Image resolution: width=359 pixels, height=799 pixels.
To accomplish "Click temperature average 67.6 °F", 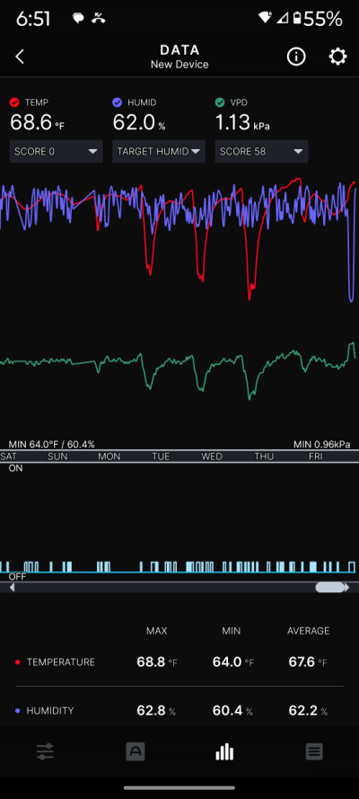I will pyautogui.click(x=308, y=662).
